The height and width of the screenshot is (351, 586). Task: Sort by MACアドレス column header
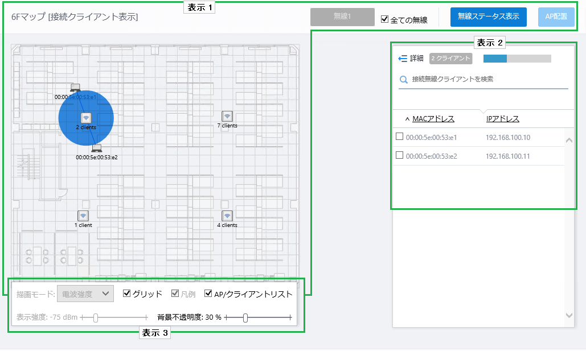coord(433,119)
